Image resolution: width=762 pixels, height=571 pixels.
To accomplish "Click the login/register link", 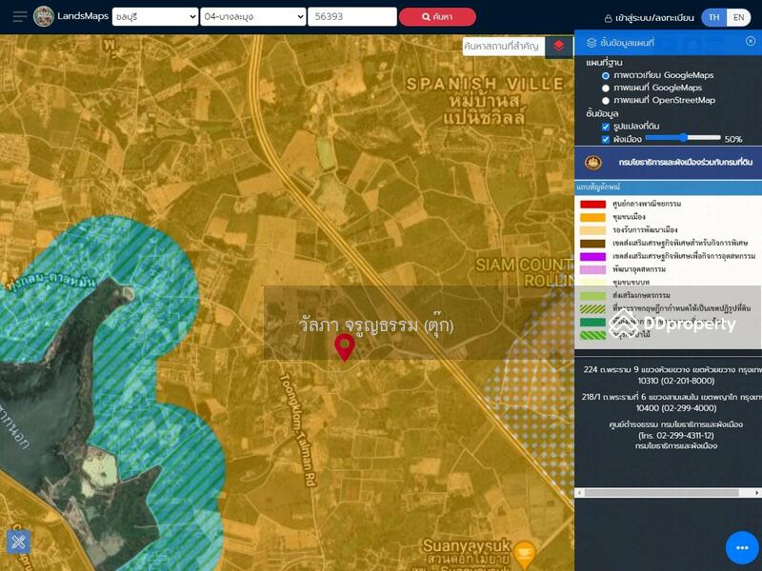I will tap(650, 18).
